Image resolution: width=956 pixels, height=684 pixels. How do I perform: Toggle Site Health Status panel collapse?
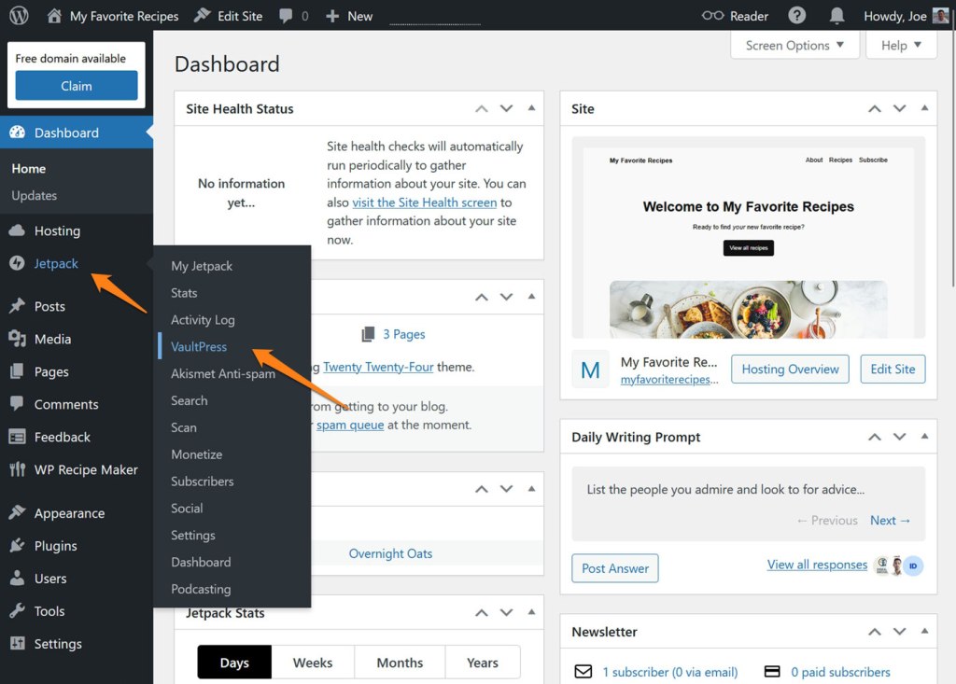pos(531,108)
